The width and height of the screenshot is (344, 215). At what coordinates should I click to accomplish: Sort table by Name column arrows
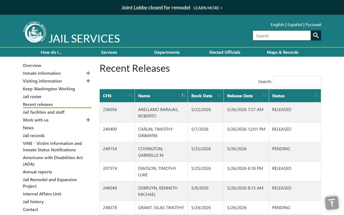[183, 96]
